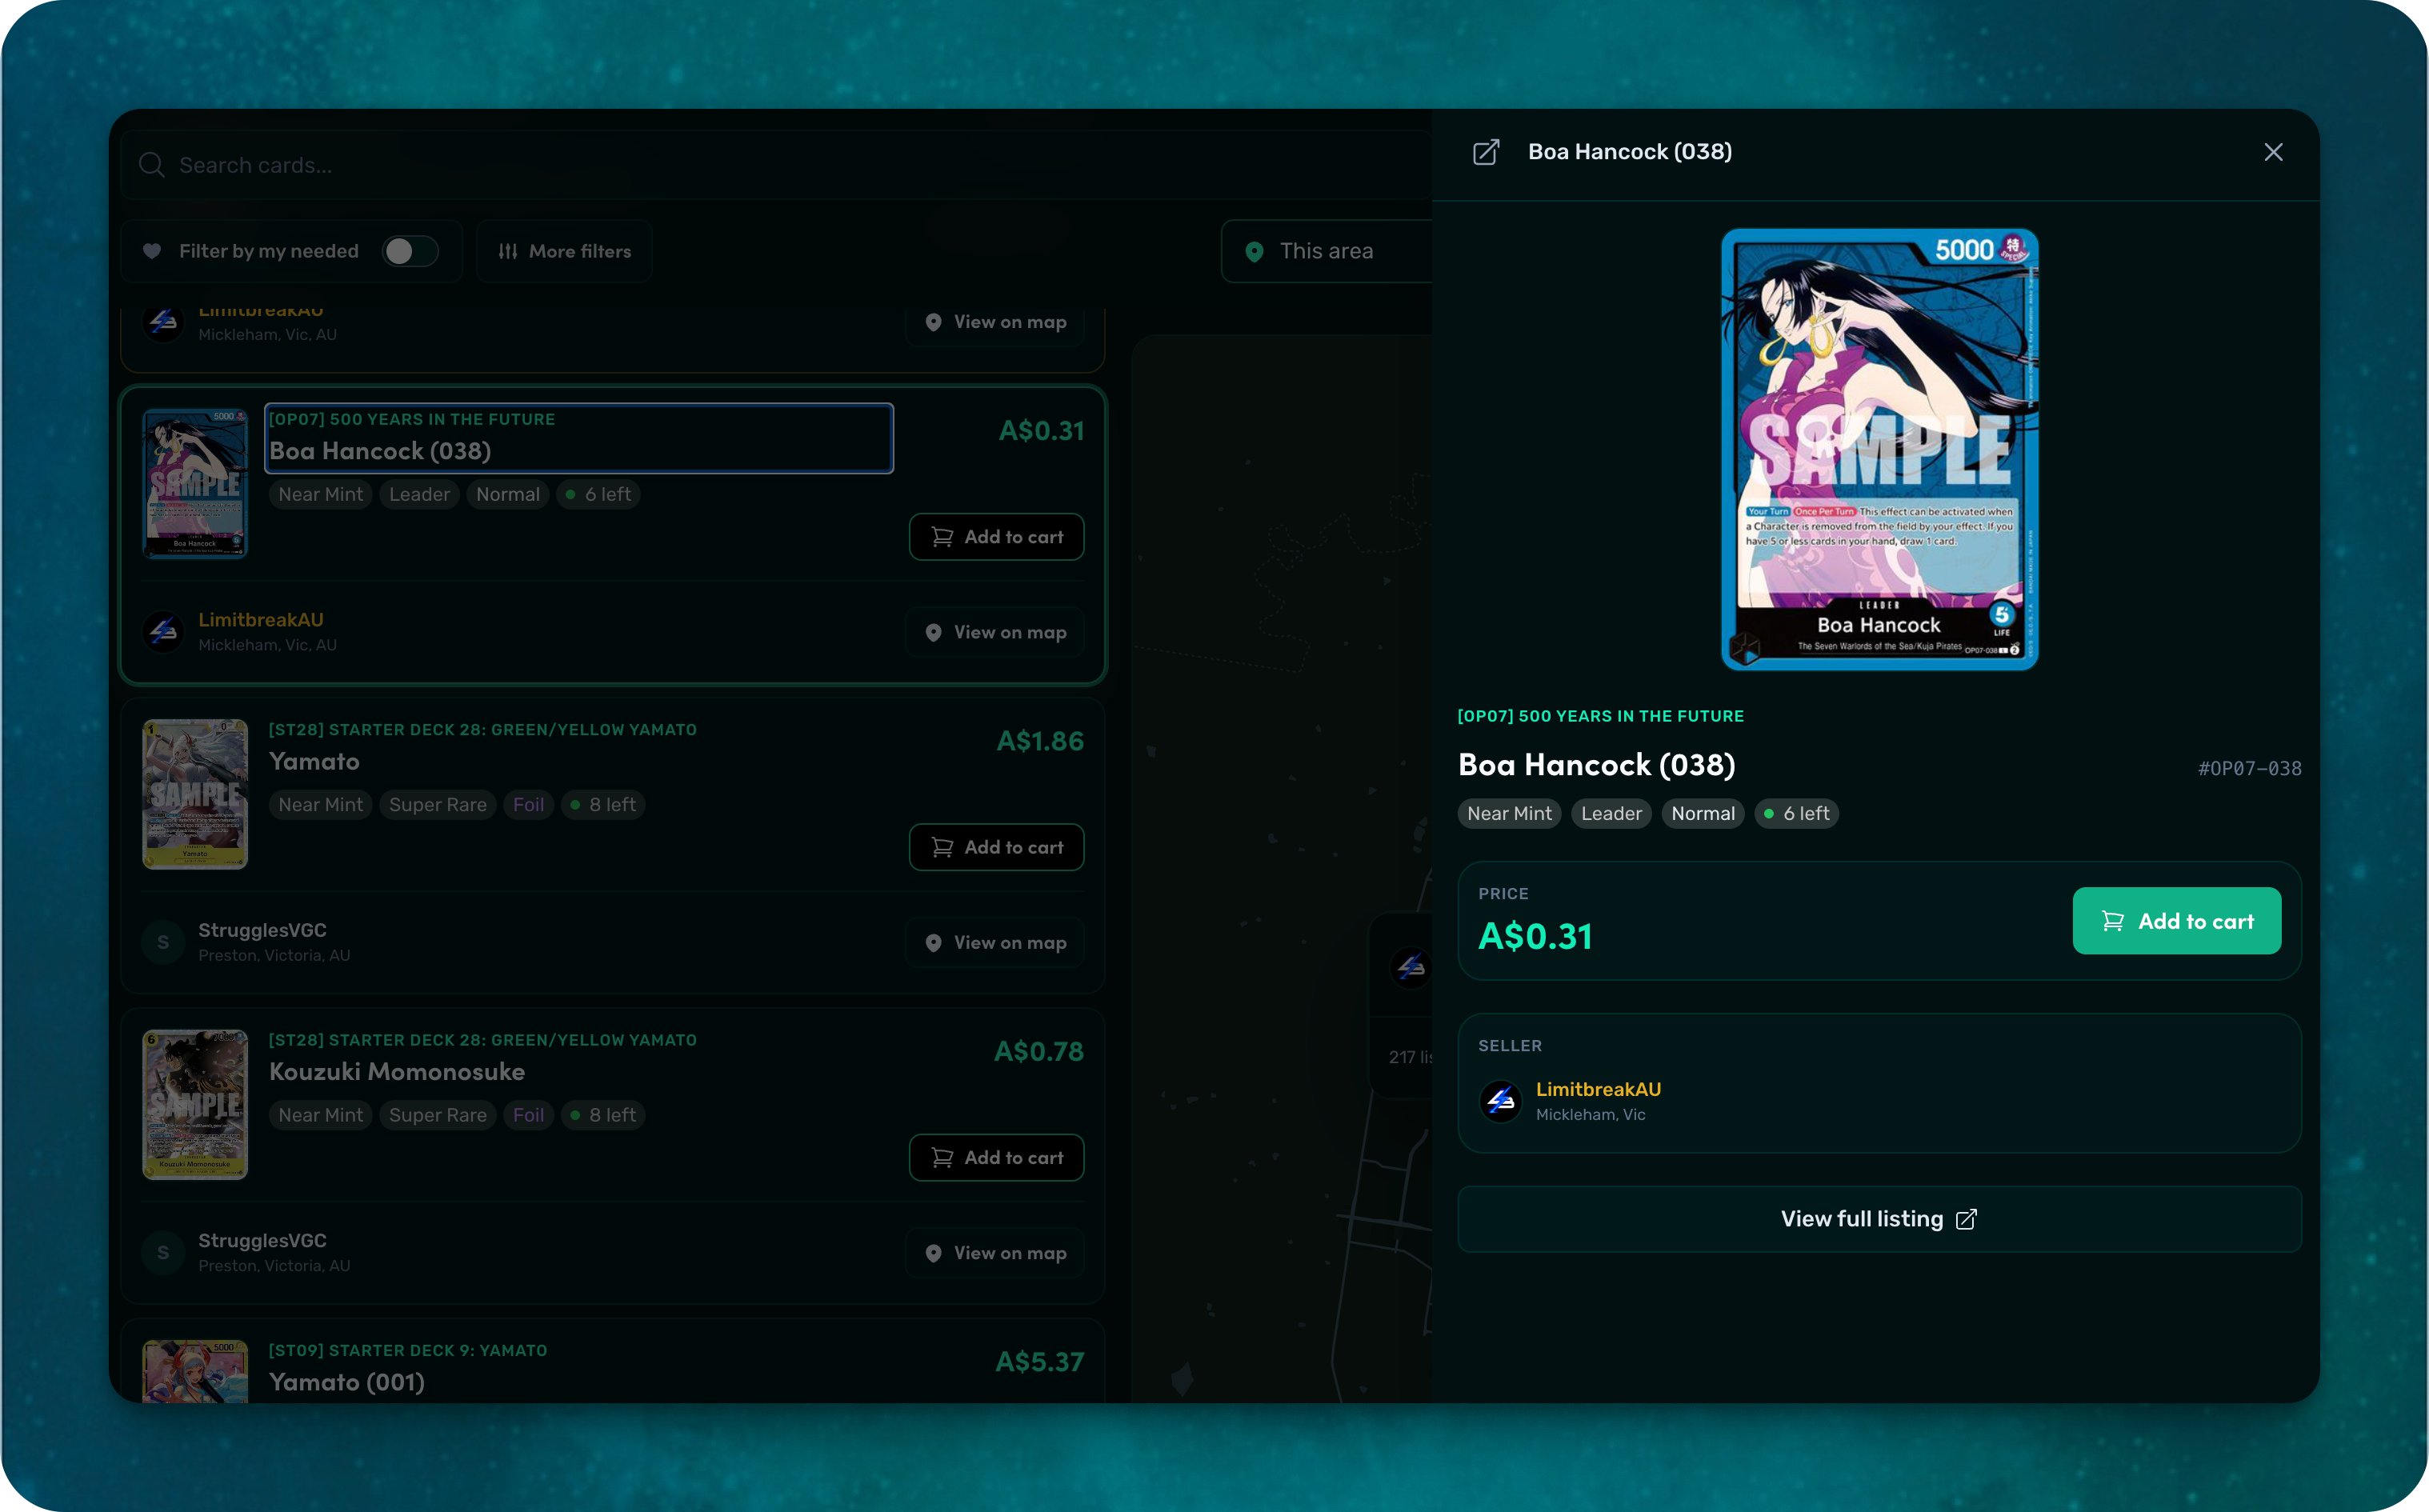Click the LimitbreakAU map marker icon
Image resolution: width=2429 pixels, height=1512 pixels.
click(1411, 967)
